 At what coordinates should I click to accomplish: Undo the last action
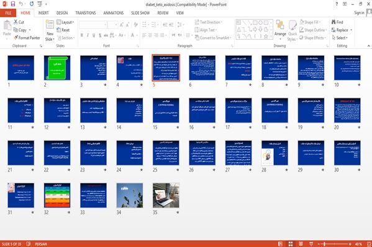[x=21, y=4]
